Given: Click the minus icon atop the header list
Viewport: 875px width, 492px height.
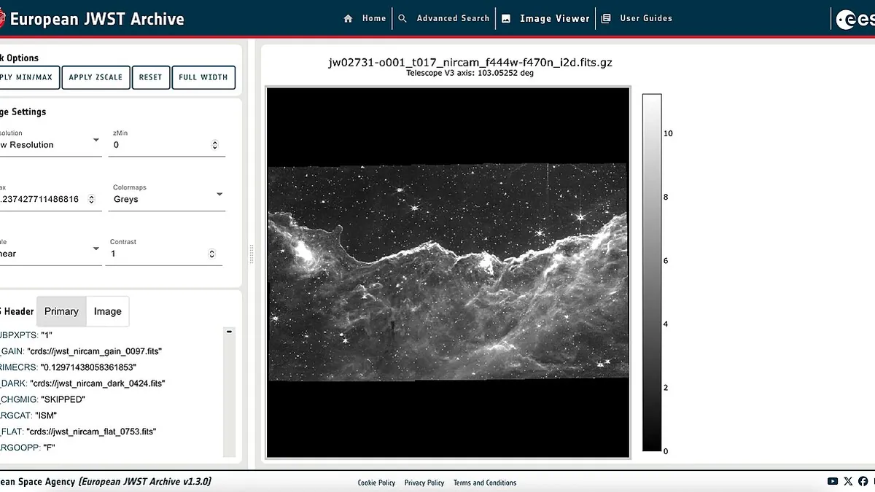Looking at the screenshot, I should coord(230,332).
